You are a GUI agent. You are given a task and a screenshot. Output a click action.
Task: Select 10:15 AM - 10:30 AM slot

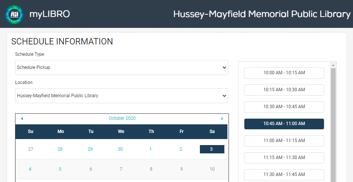point(284,90)
